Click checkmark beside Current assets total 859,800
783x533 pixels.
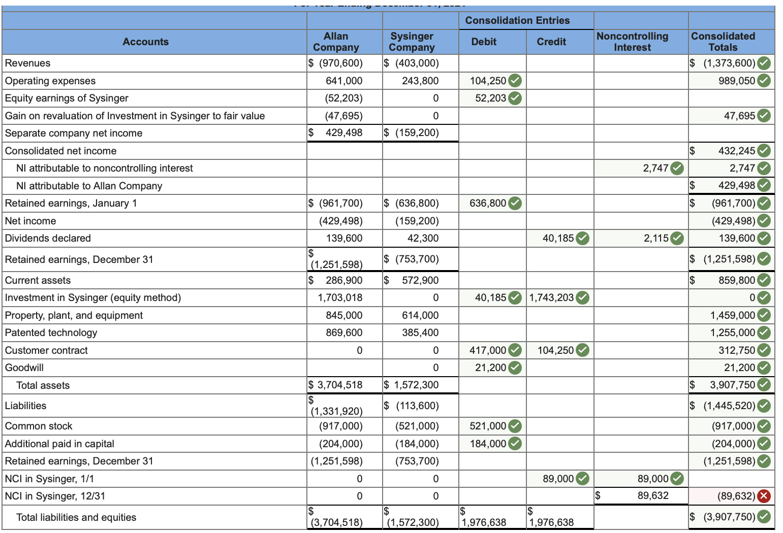764,280
